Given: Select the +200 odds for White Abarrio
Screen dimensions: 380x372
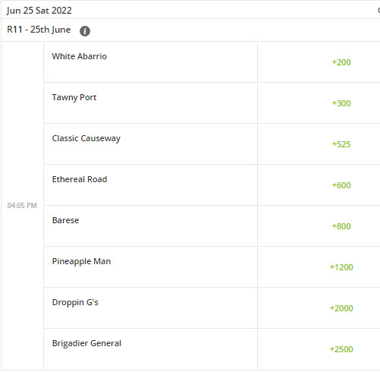Looking at the screenshot, I should coord(341,62).
